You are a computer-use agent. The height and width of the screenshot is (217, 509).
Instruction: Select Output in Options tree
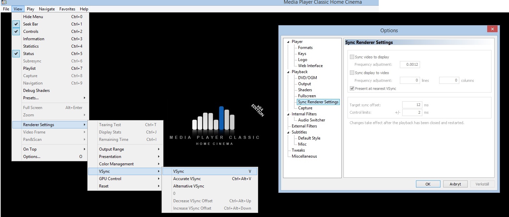(305, 84)
